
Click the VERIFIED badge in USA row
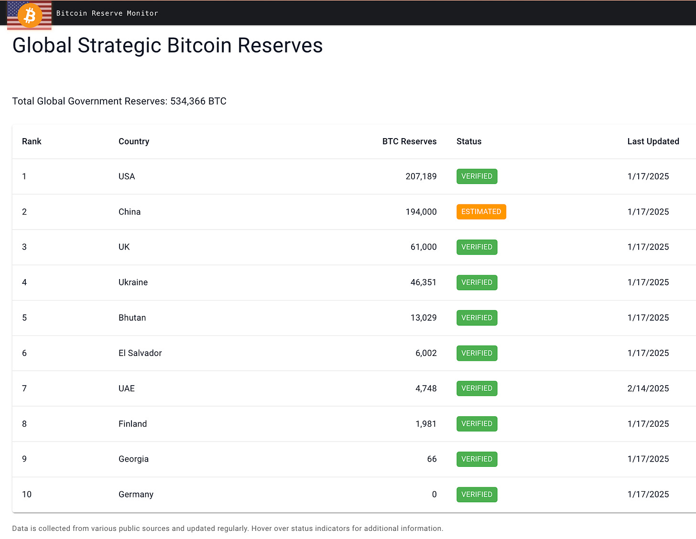click(477, 176)
